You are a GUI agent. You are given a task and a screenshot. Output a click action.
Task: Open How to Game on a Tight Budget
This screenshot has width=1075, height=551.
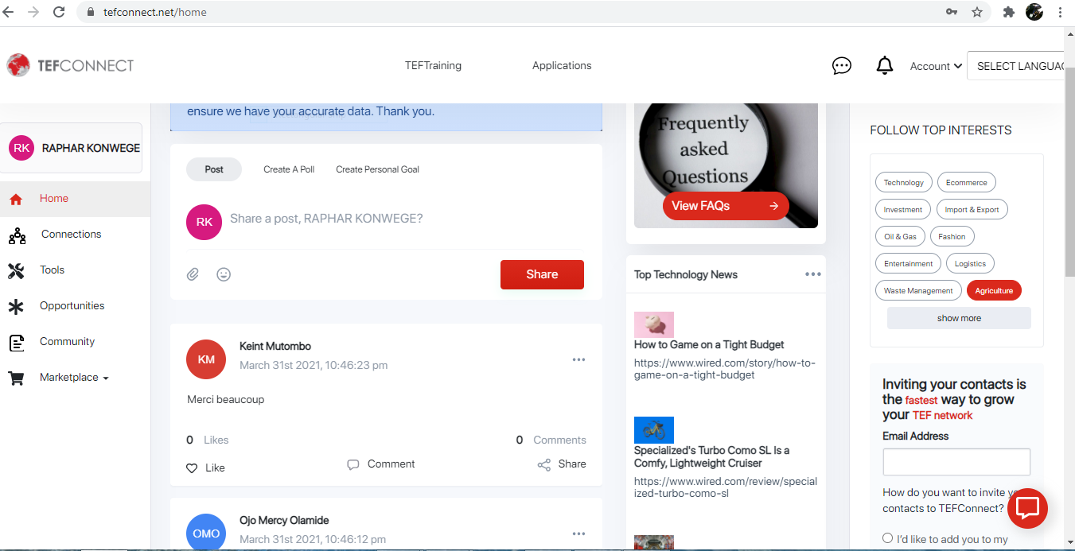click(x=709, y=345)
